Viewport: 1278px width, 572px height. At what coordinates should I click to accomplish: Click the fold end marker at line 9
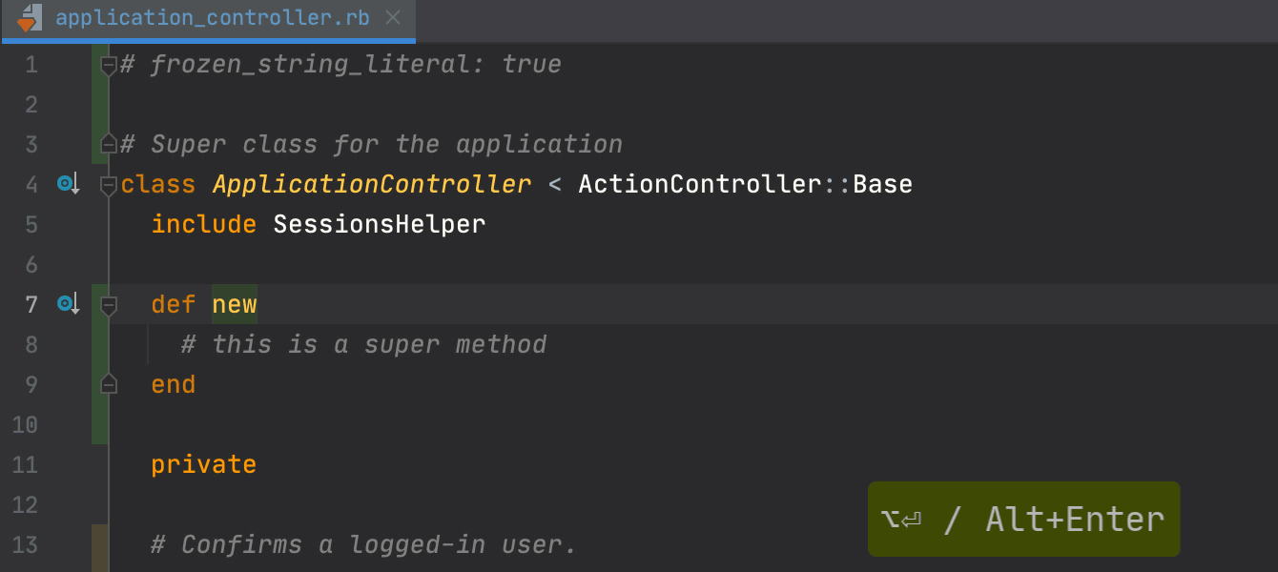[x=109, y=384]
